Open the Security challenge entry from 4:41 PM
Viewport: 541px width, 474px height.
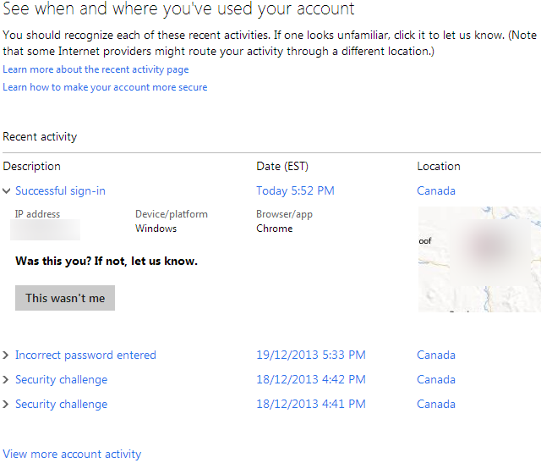(x=61, y=405)
